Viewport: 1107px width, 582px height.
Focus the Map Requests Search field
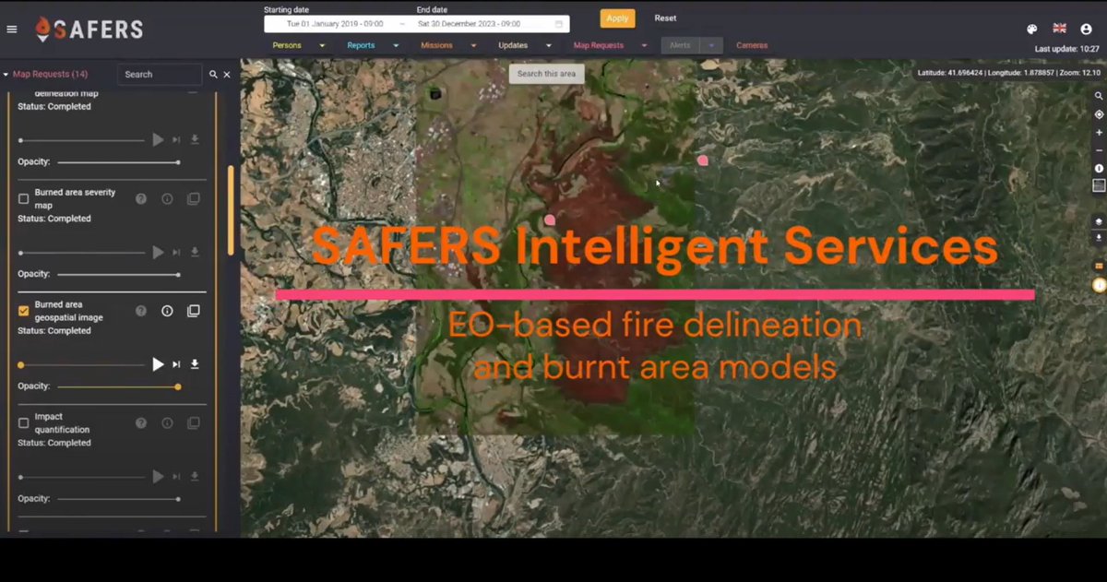160,75
